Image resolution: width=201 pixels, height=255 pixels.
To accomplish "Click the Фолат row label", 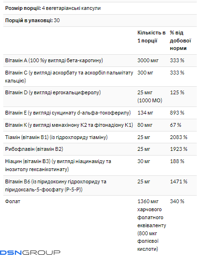I will point(13,201).
